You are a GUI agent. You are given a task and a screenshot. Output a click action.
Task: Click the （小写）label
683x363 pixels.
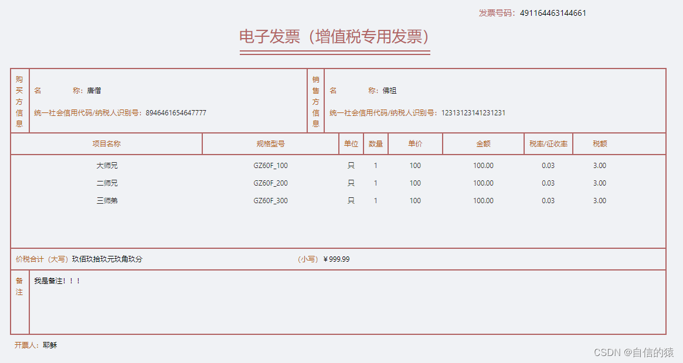[x=308, y=259]
